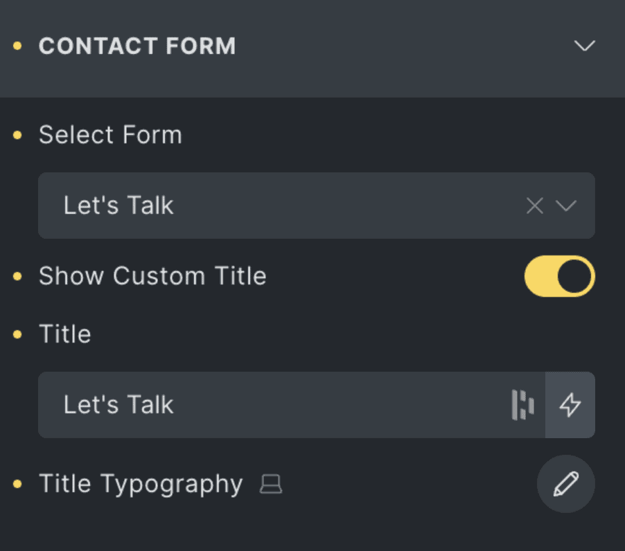Click the Show Custom Title label
The height and width of the screenshot is (551, 625).
click(x=152, y=276)
